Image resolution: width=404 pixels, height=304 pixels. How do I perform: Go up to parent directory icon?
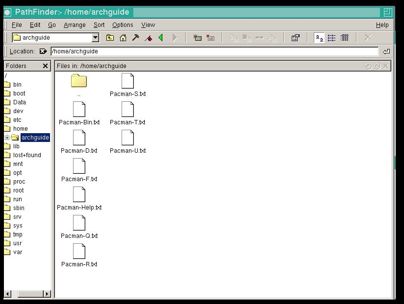point(110,38)
